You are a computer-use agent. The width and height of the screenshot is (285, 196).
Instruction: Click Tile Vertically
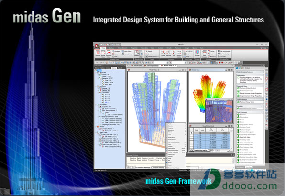click(223, 54)
